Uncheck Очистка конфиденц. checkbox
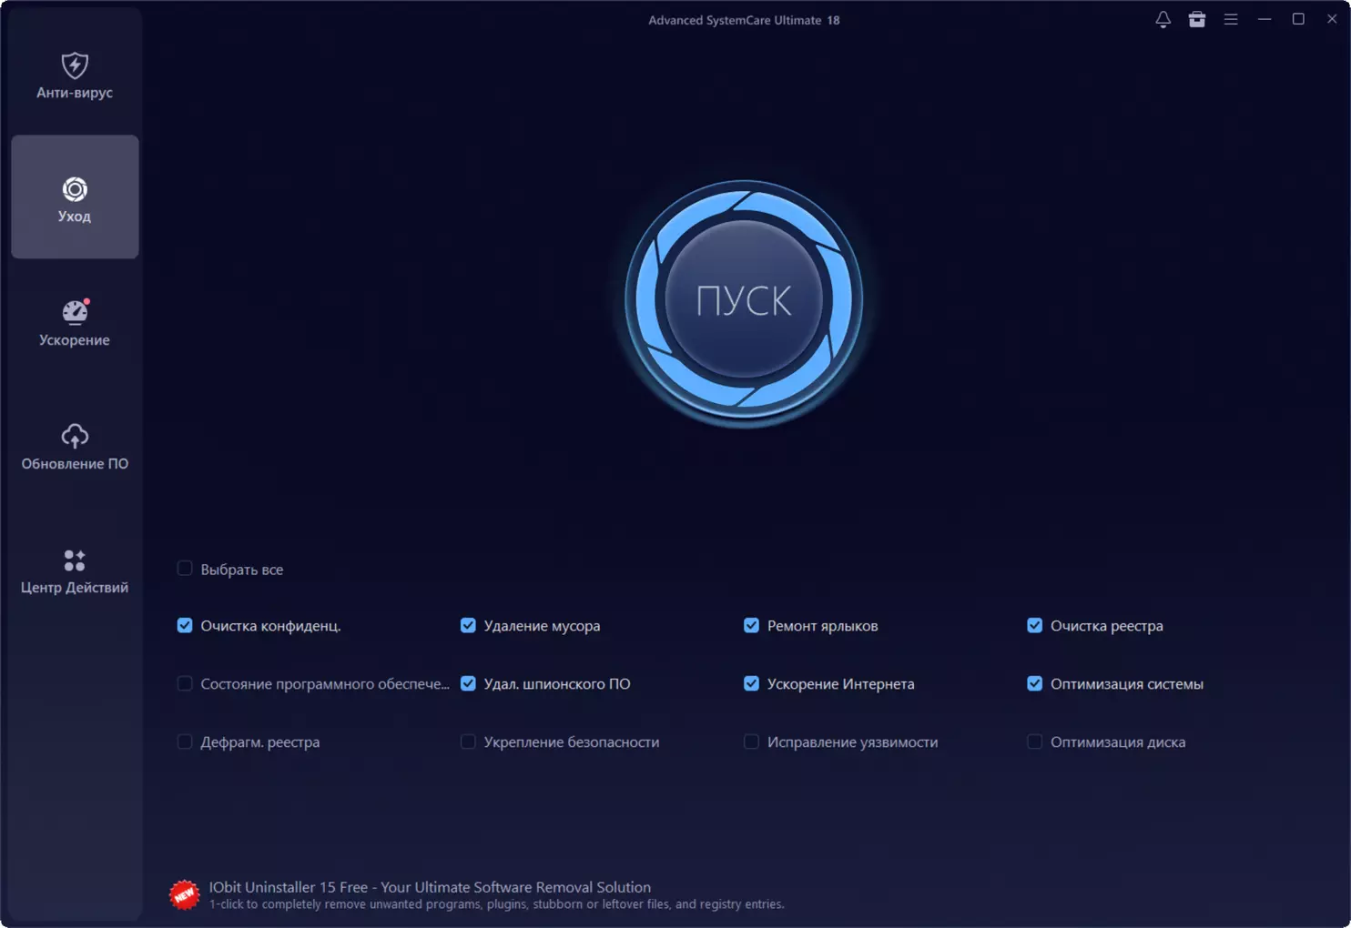The width and height of the screenshot is (1351, 928). 185,625
